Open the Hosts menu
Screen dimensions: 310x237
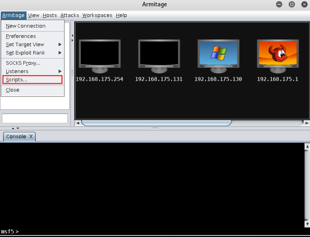49,15
